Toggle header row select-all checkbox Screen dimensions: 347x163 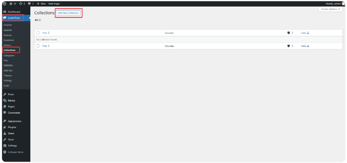pyautogui.click(x=38, y=33)
